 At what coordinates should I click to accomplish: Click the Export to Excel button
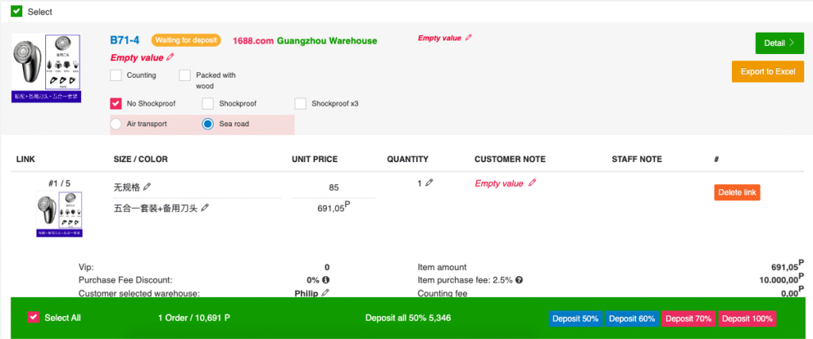(x=768, y=71)
